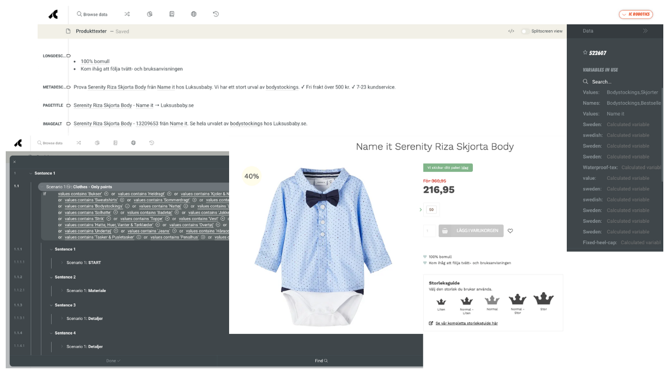Open the IC ROBOTICS account dropdown

(636, 15)
